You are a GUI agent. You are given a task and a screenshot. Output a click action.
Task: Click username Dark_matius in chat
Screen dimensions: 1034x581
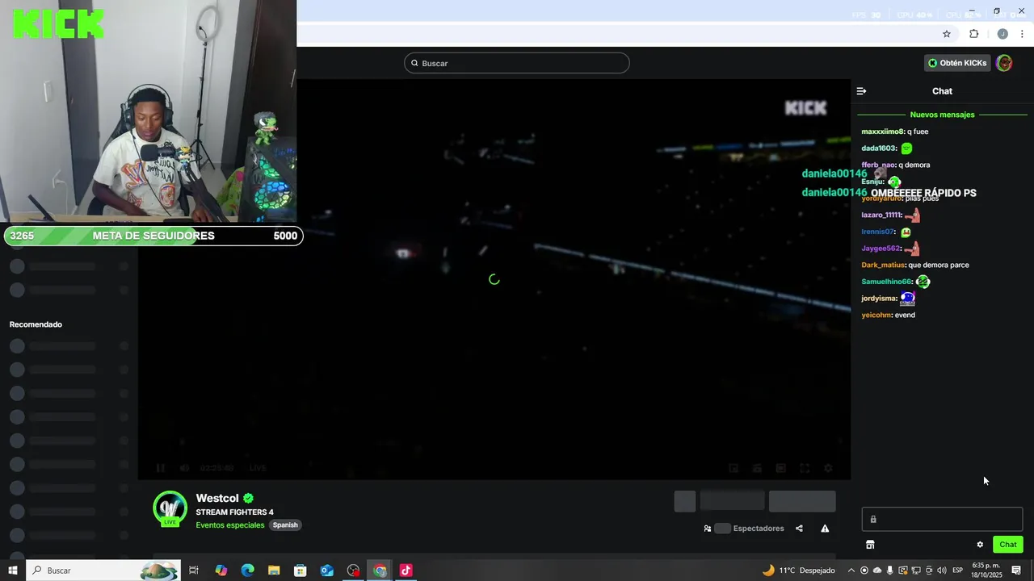point(884,265)
